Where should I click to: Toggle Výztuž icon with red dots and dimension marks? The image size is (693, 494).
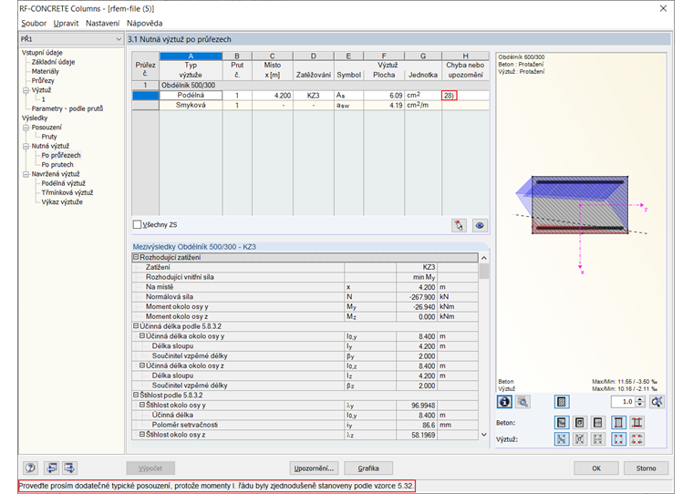coord(636,438)
